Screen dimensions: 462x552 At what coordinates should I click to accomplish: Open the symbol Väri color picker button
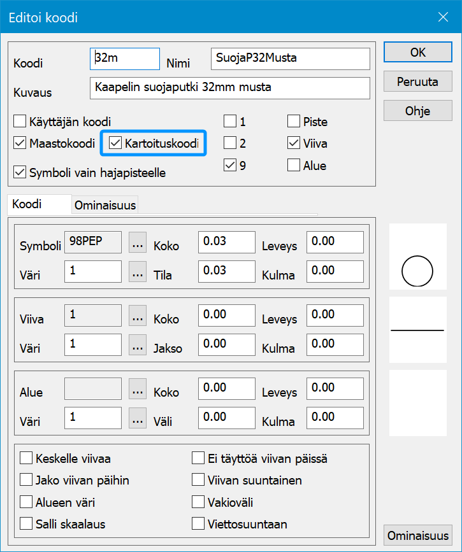[138, 271]
